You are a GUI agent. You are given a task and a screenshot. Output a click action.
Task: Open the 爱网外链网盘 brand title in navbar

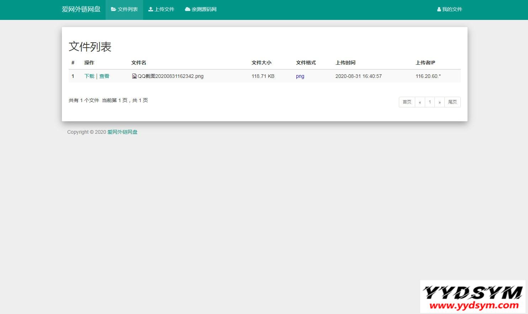[81, 9]
